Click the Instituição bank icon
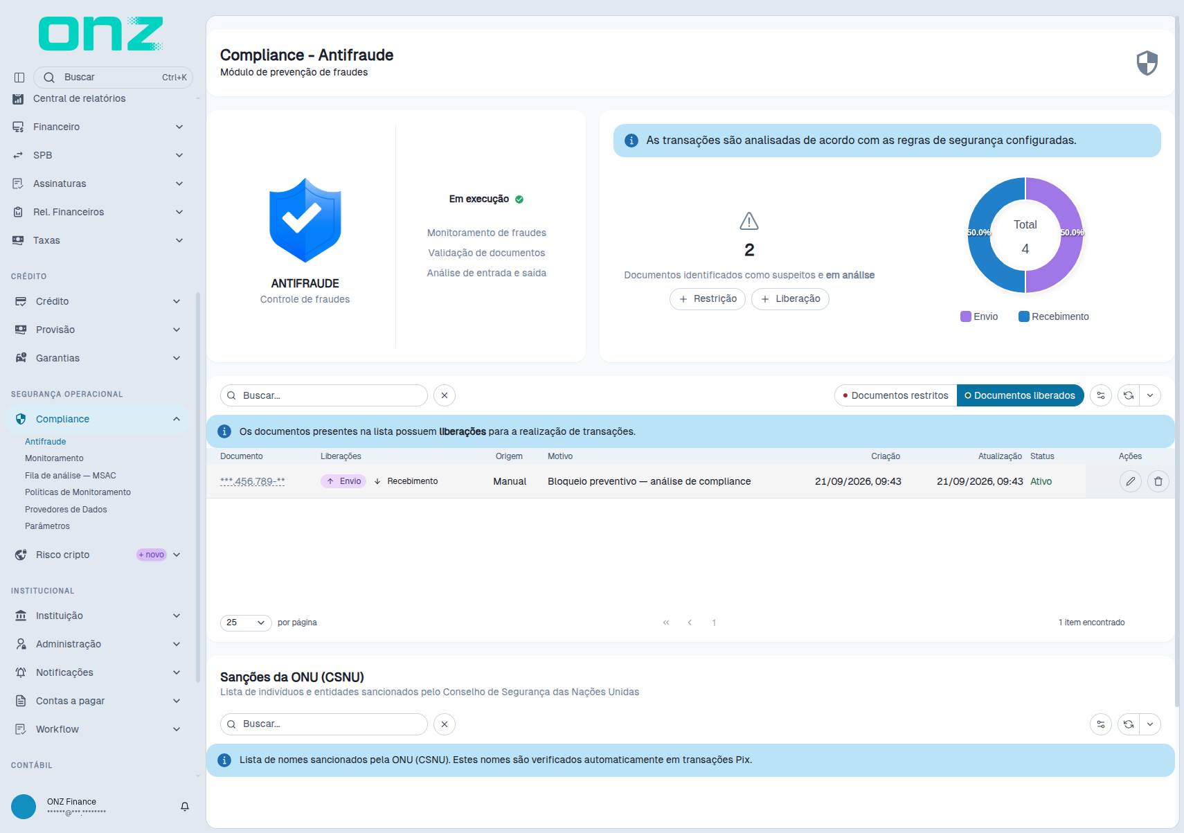Image resolution: width=1184 pixels, height=833 pixels. click(21, 616)
